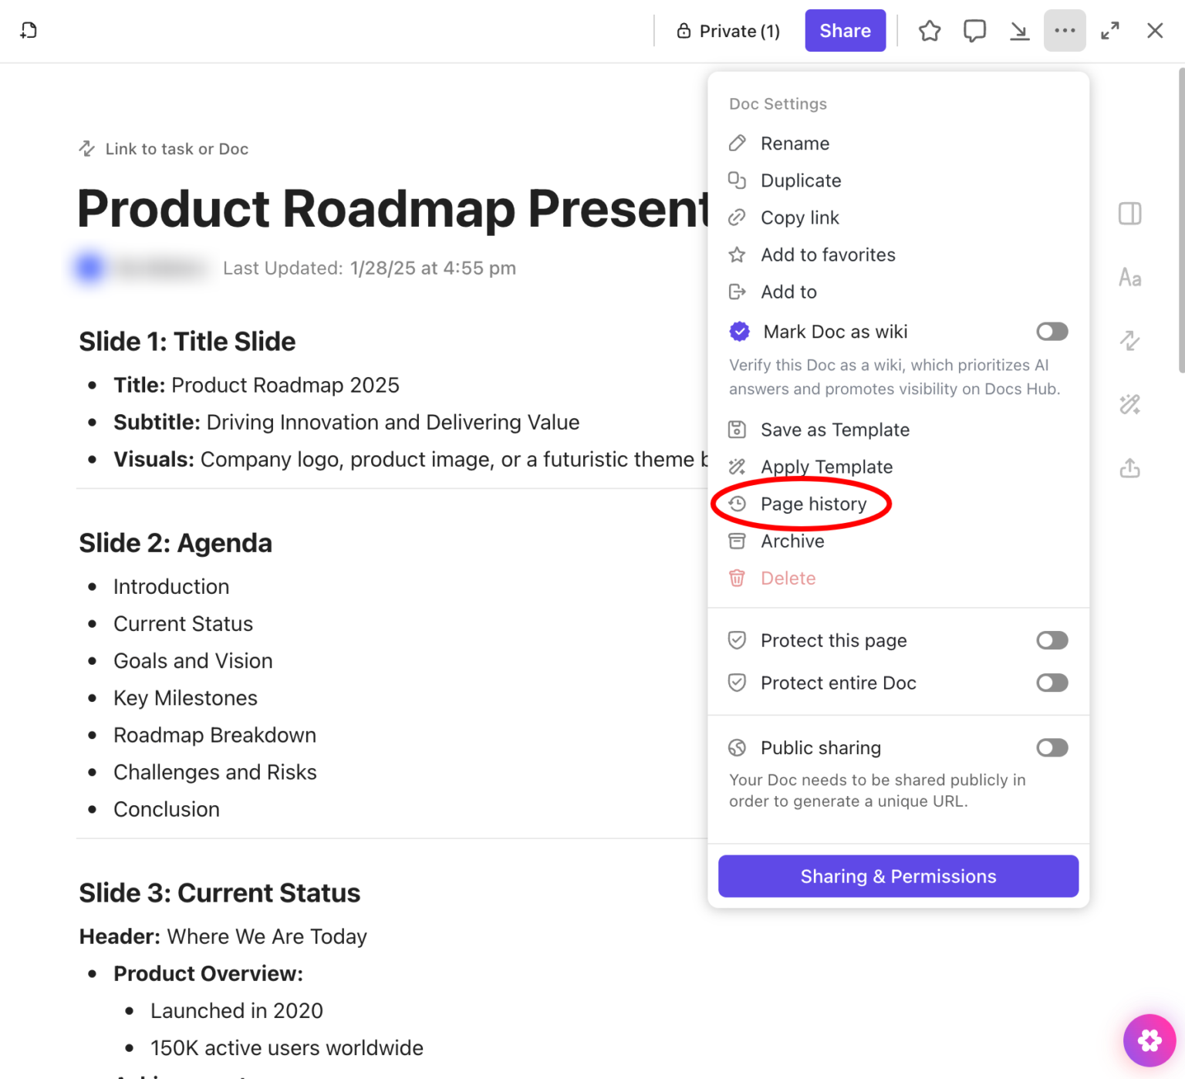The height and width of the screenshot is (1079, 1185).
Task: Toggle Protect this page switch
Action: pos(1052,640)
